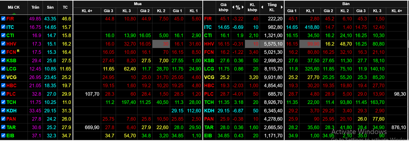Click LCG total volume 8,115,70
The height and width of the screenshot is (141, 409).
(273, 69)
